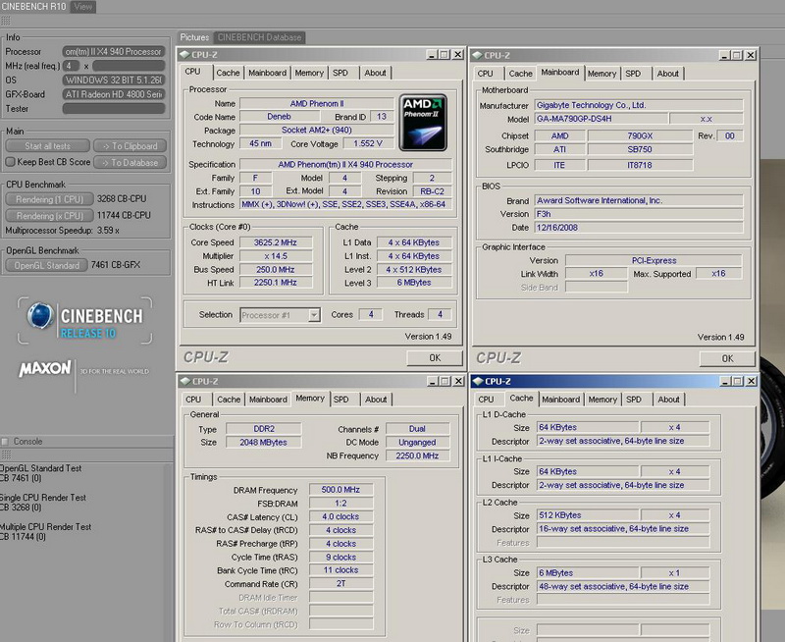Open the About tab in the Cache CPU-Z window
The width and height of the screenshot is (785, 642).
click(x=669, y=400)
